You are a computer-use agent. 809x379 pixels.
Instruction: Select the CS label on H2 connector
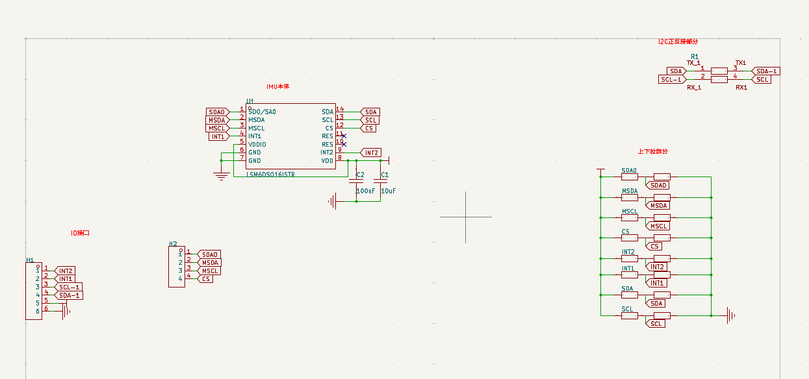pos(205,278)
